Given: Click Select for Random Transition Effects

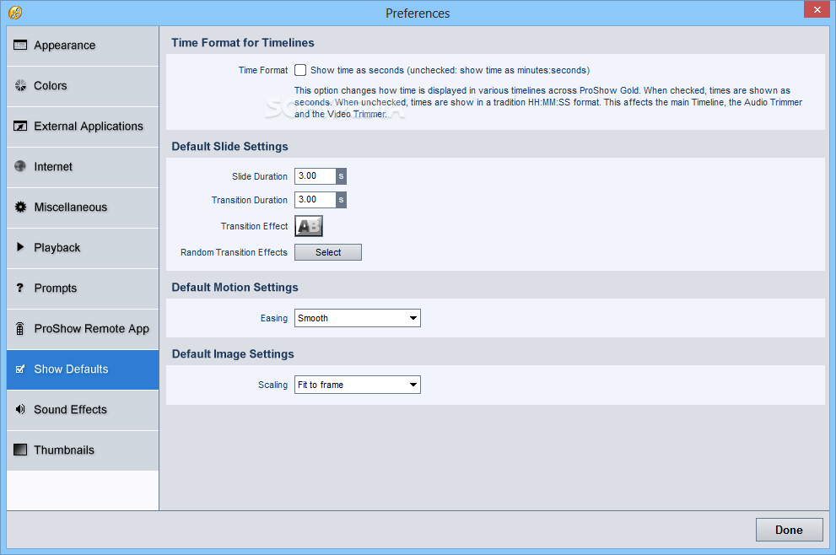Looking at the screenshot, I should (328, 252).
